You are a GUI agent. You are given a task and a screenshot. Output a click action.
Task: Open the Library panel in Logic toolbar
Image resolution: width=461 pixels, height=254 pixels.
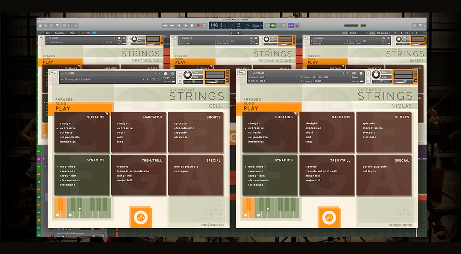40,26
